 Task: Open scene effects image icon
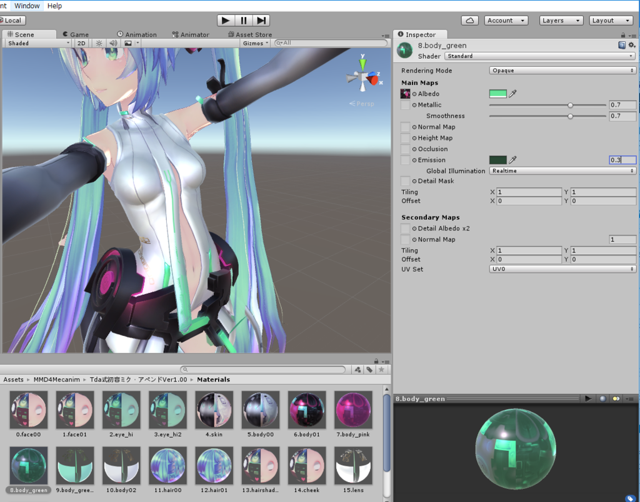pos(128,43)
